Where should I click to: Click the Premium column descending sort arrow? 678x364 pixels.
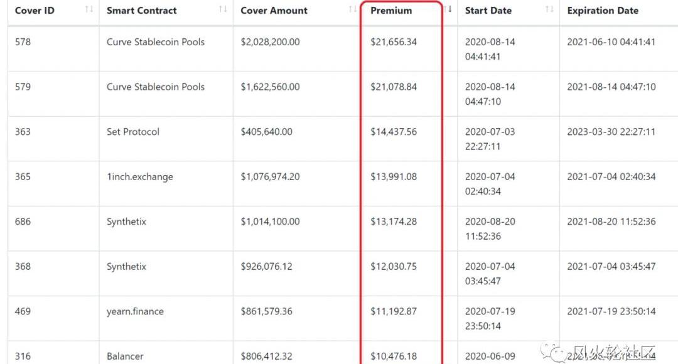(449, 9)
